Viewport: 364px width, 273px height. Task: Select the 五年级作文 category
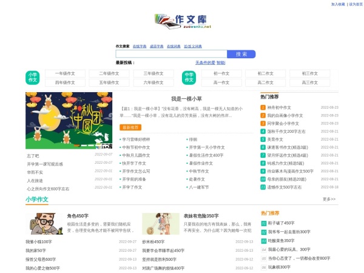109,83
